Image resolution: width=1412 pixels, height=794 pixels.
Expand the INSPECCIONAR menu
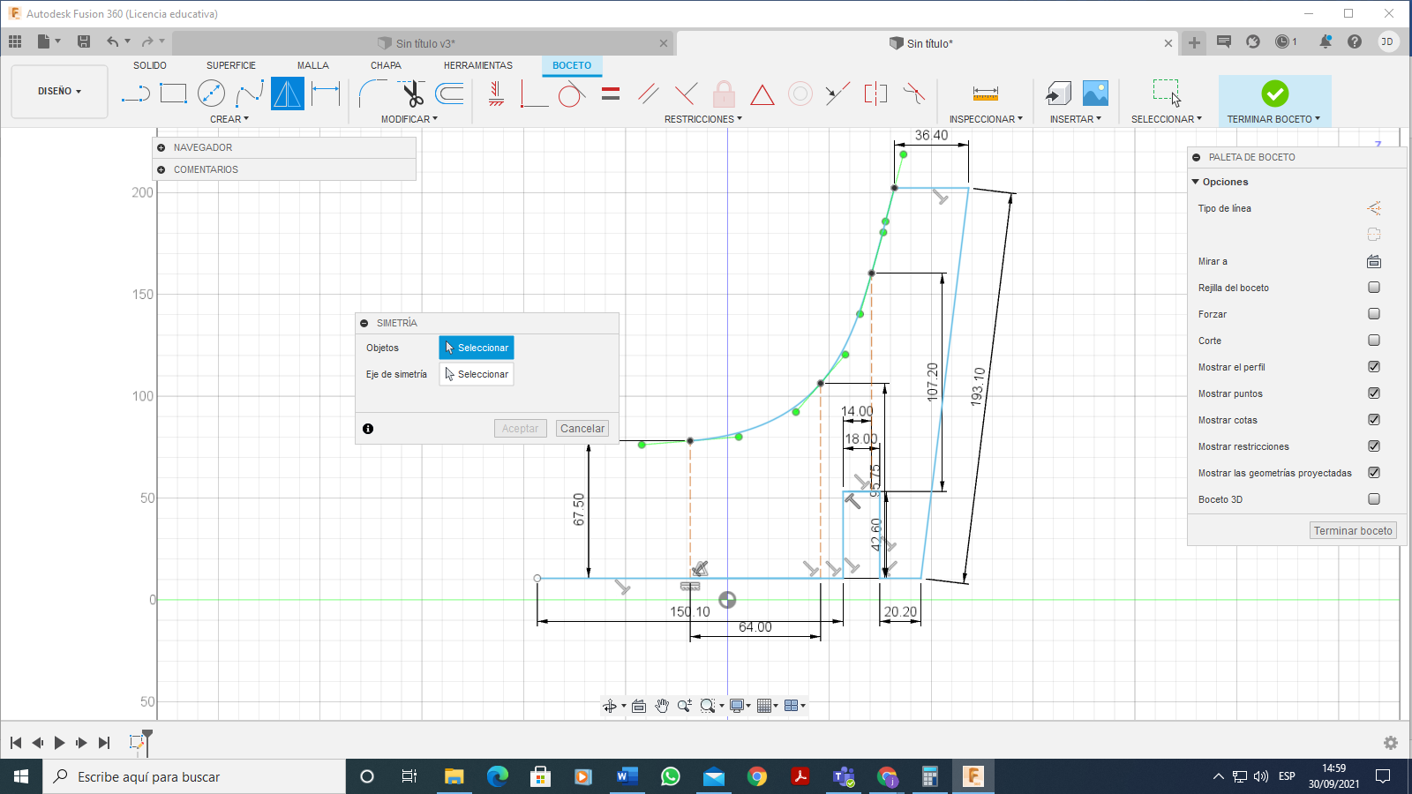[x=986, y=119]
